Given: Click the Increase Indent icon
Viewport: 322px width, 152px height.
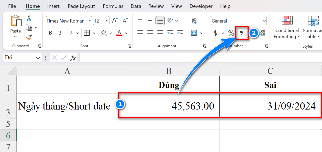Looking at the screenshot, I should 180,33.
